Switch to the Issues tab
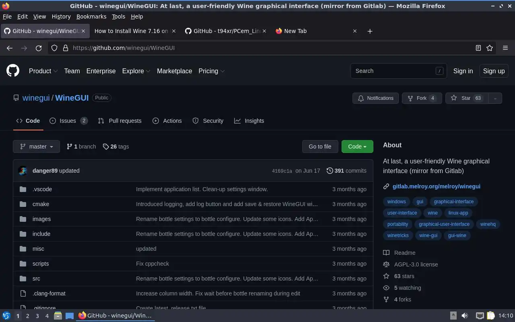Screen dimensions: 515x322 (x=68, y=121)
